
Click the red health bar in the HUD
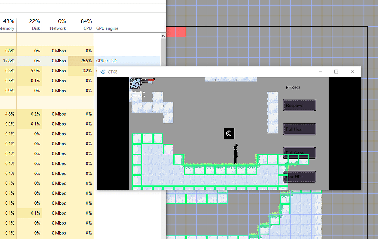(x=151, y=80)
